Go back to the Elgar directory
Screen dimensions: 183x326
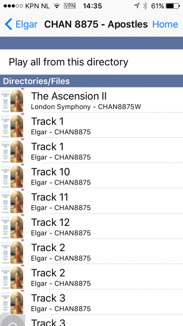coord(21,24)
